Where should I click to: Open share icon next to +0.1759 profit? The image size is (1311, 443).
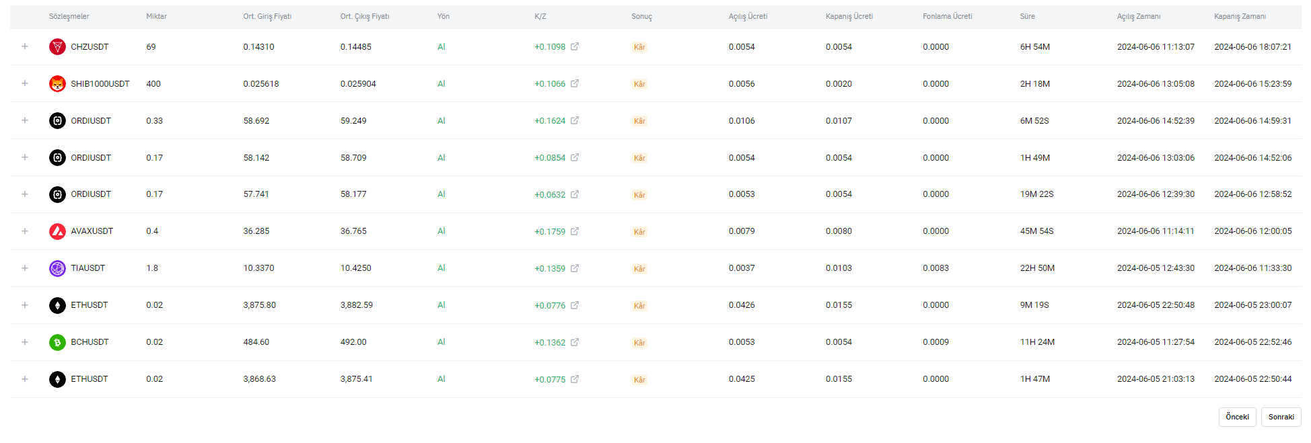[575, 231]
